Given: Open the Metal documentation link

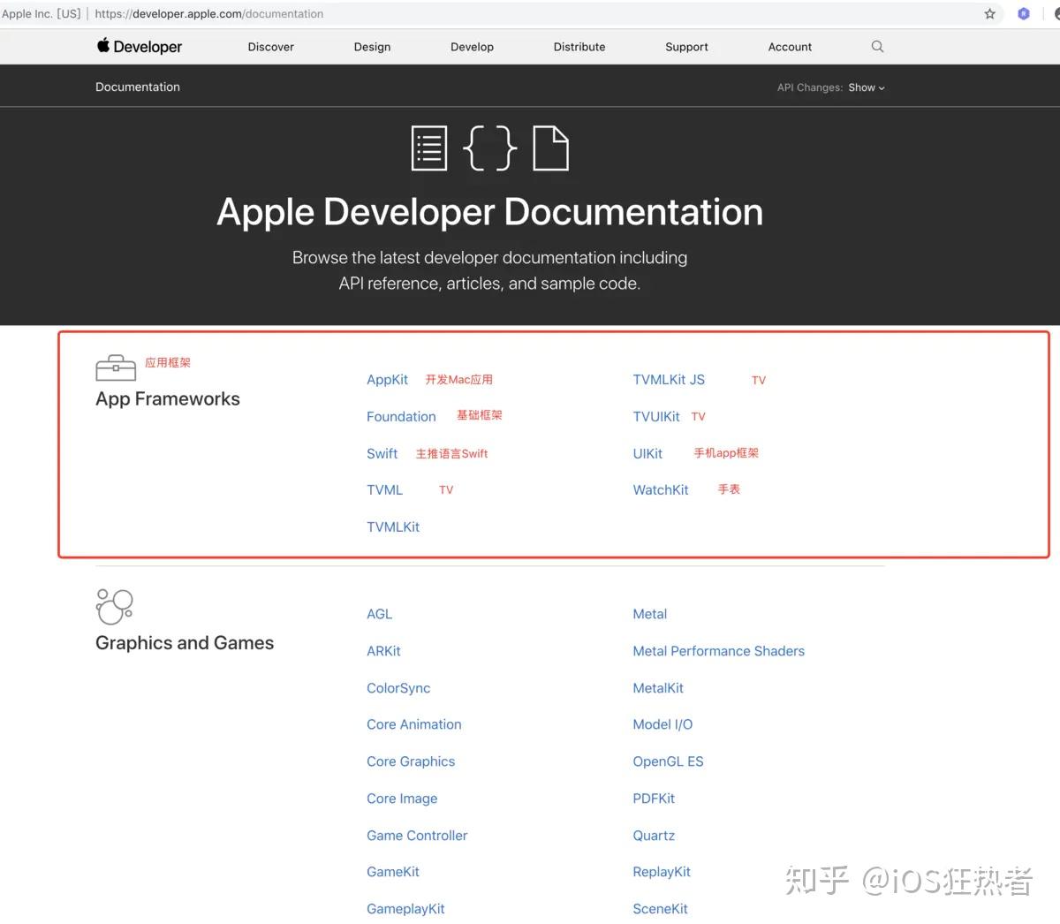Looking at the screenshot, I should [x=649, y=614].
